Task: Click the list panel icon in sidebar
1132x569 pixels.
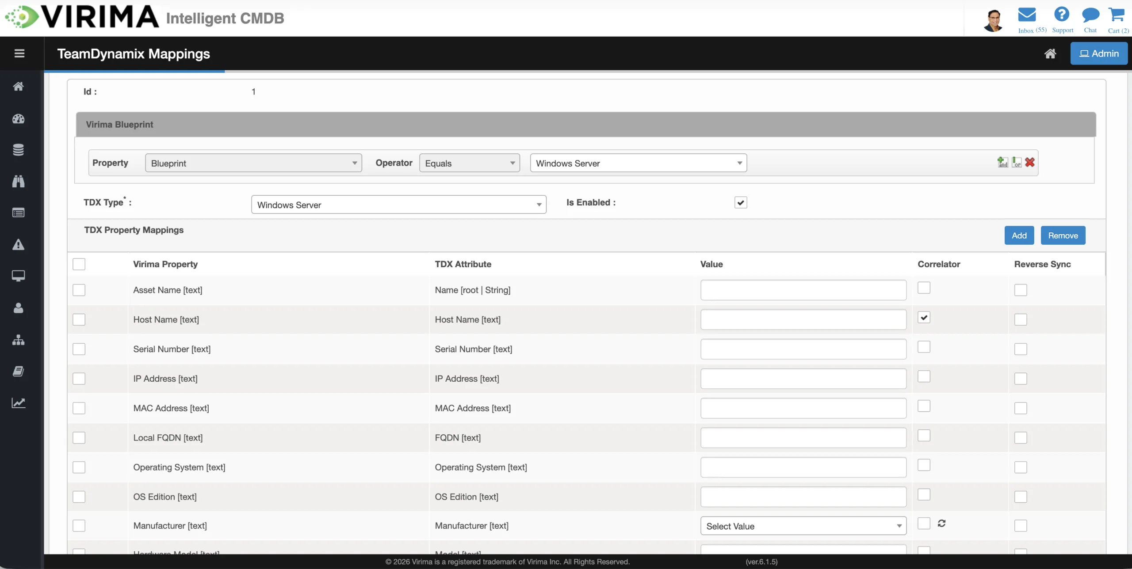Action: click(18, 213)
